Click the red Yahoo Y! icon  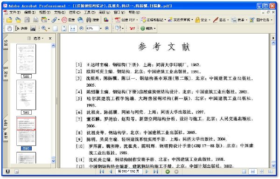tap(132, 28)
